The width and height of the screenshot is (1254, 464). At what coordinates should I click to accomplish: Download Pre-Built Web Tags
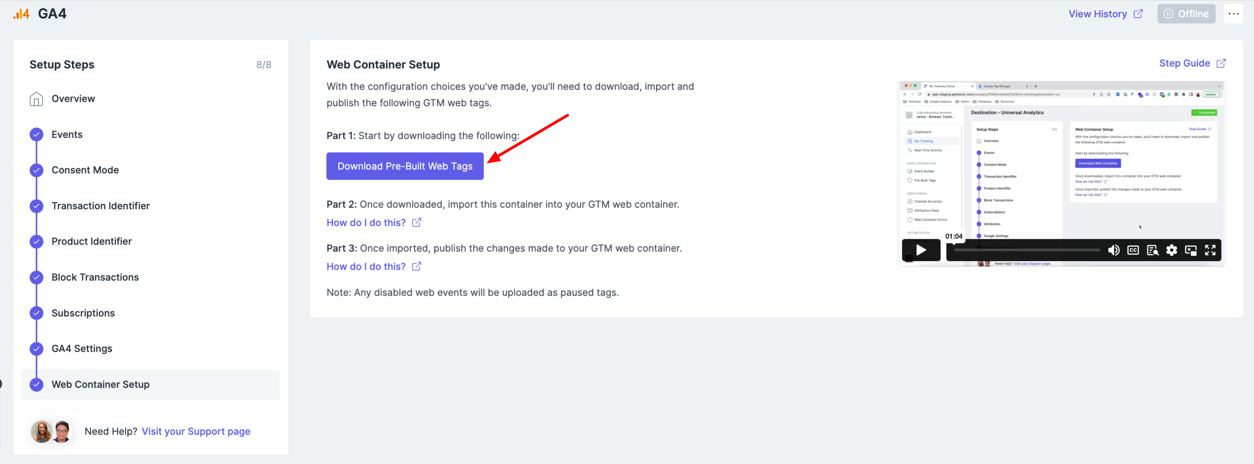(405, 166)
